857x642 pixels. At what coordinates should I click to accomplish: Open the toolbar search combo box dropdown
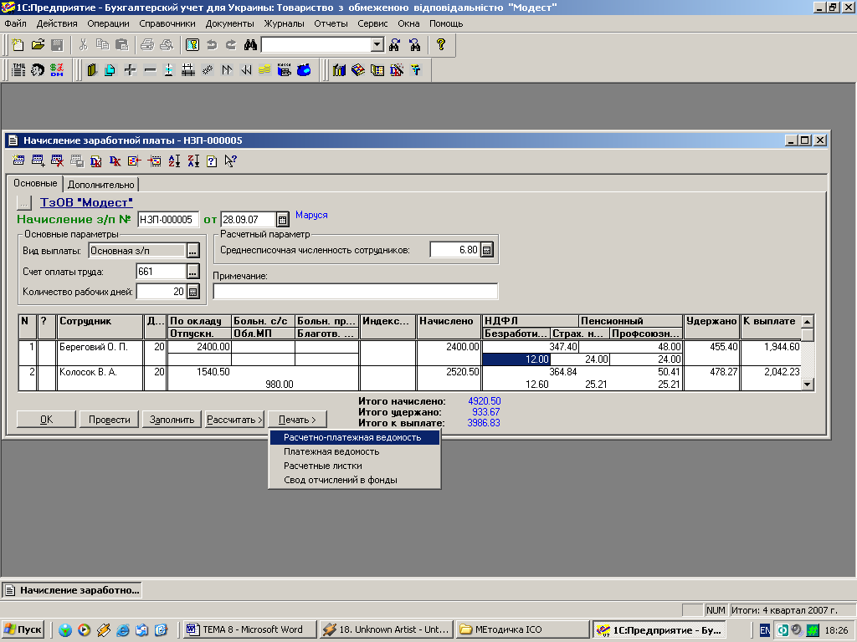tap(377, 45)
